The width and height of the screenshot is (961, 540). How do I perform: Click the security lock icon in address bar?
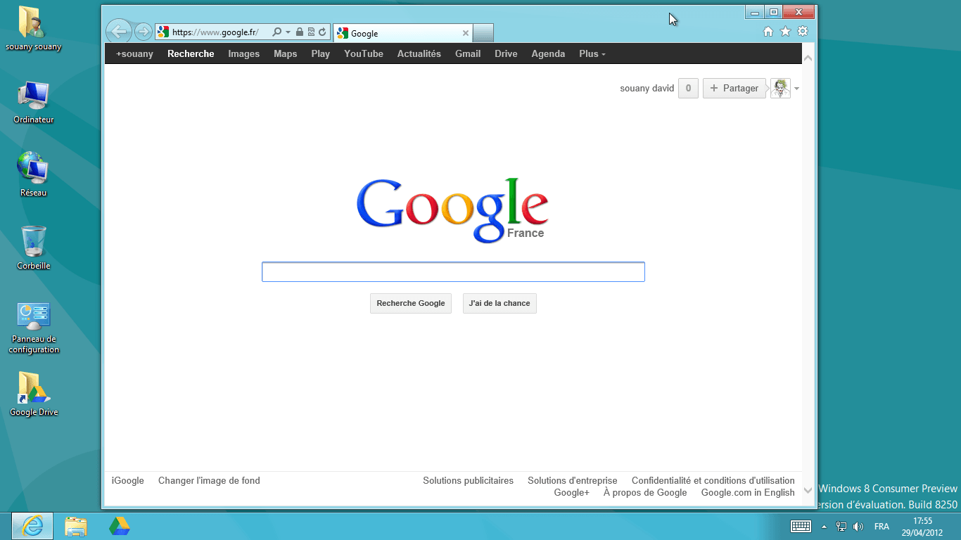pyautogui.click(x=300, y=32)
